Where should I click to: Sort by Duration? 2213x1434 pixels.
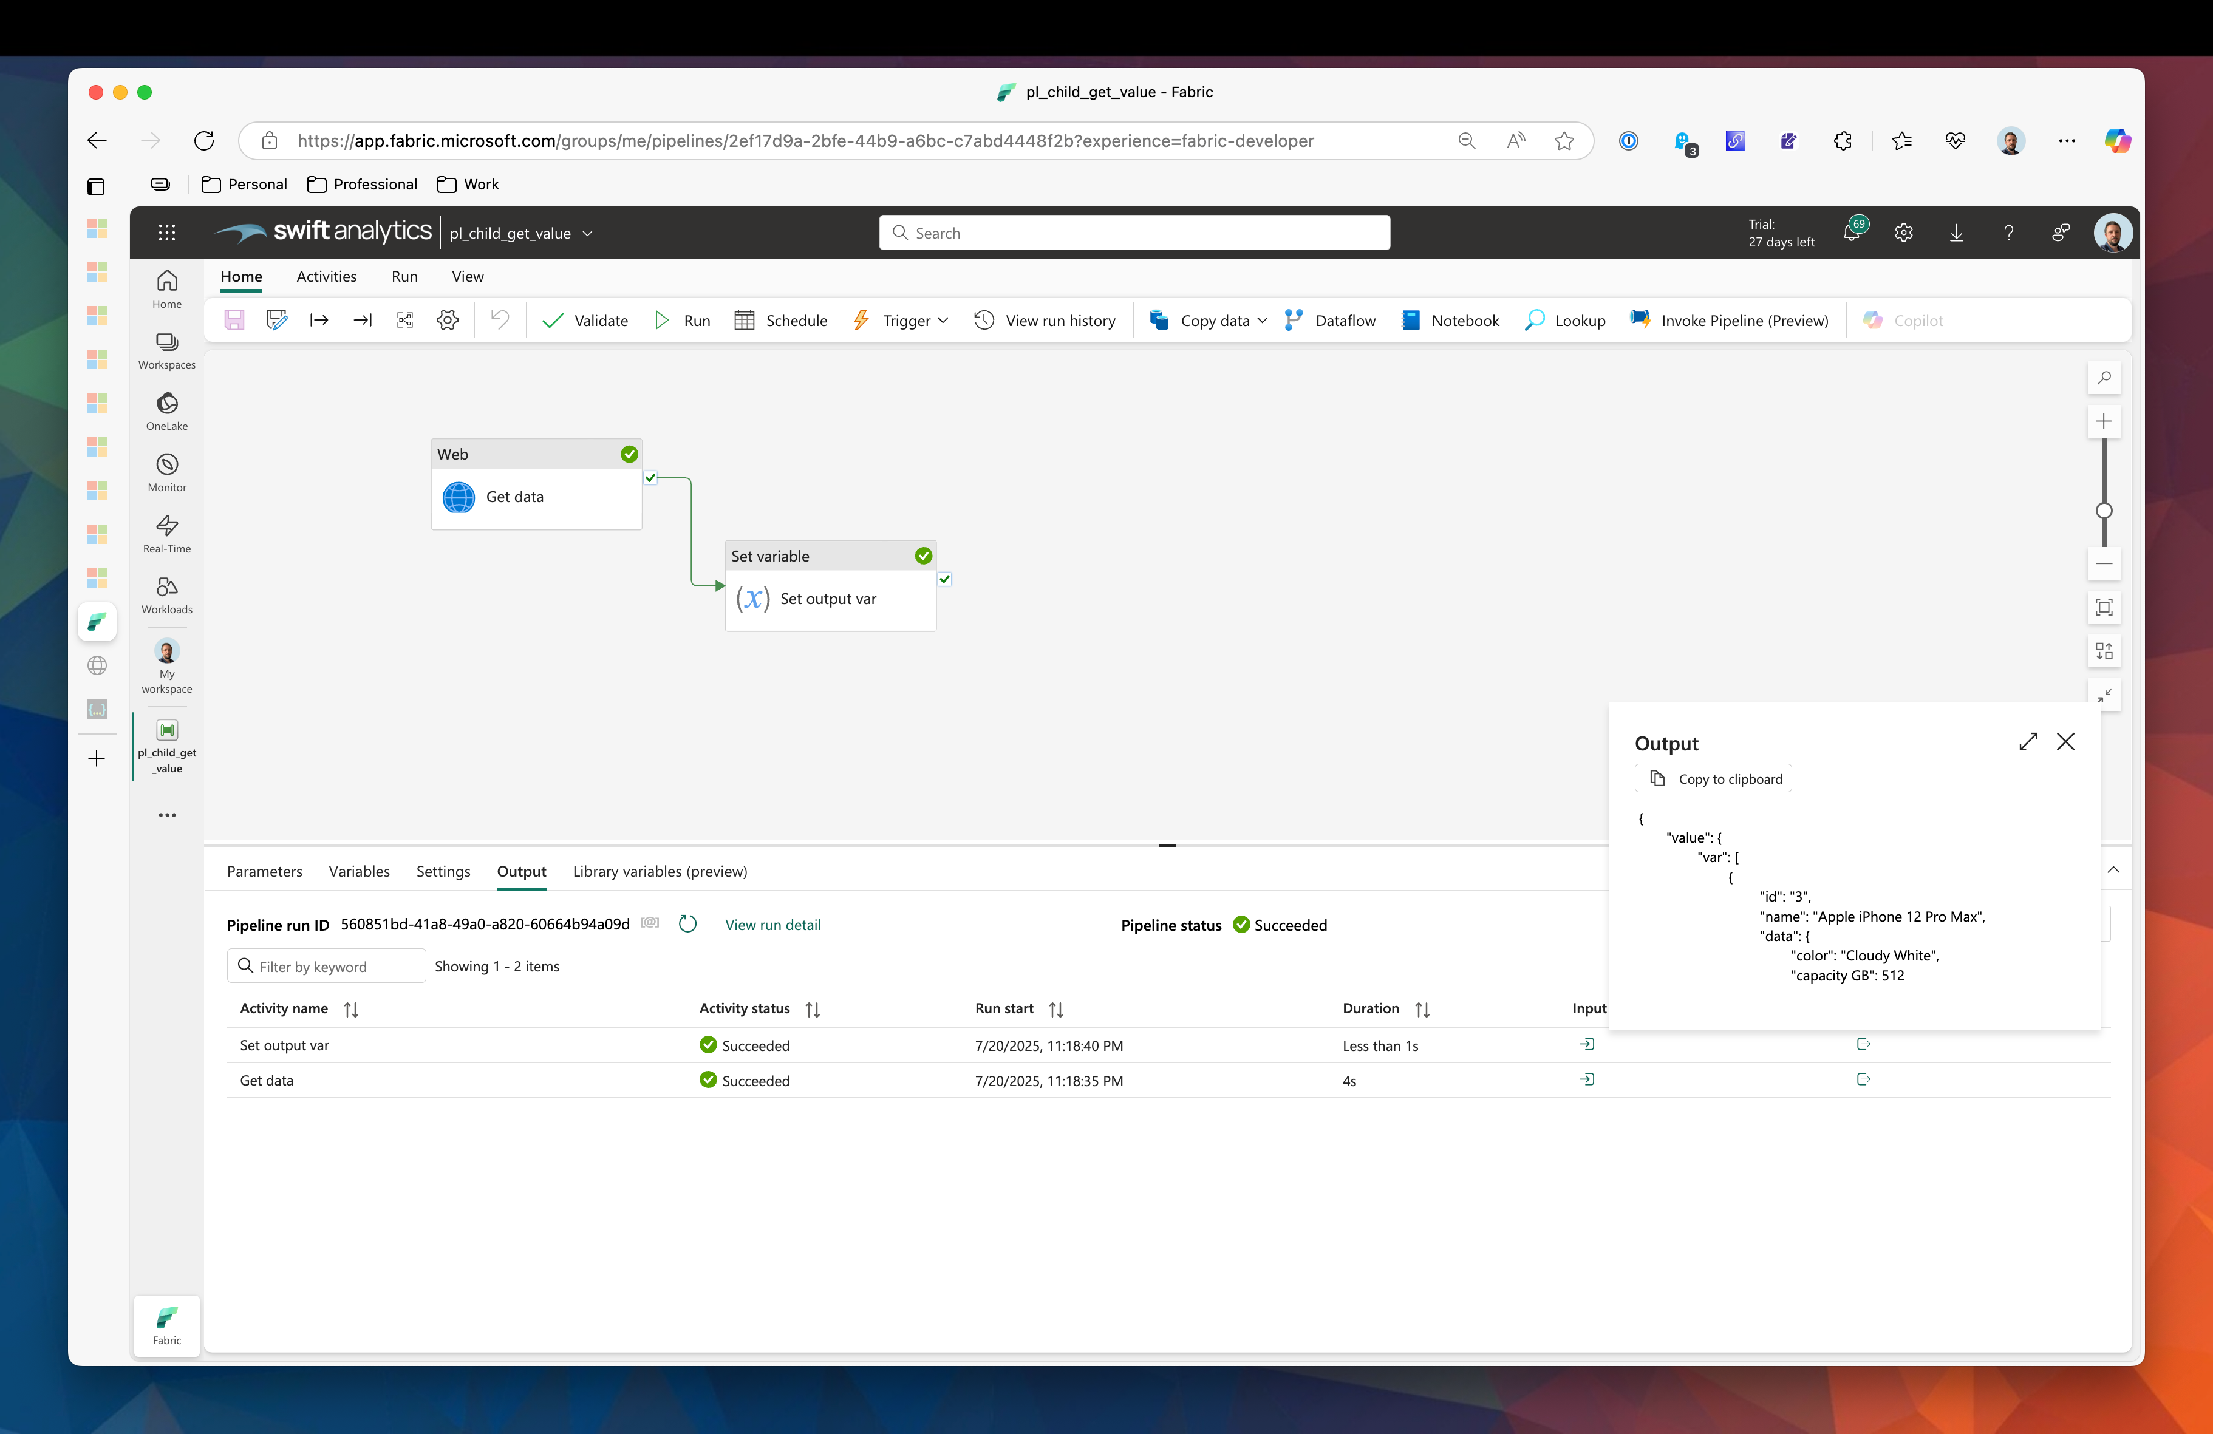click(1423, 1009)
